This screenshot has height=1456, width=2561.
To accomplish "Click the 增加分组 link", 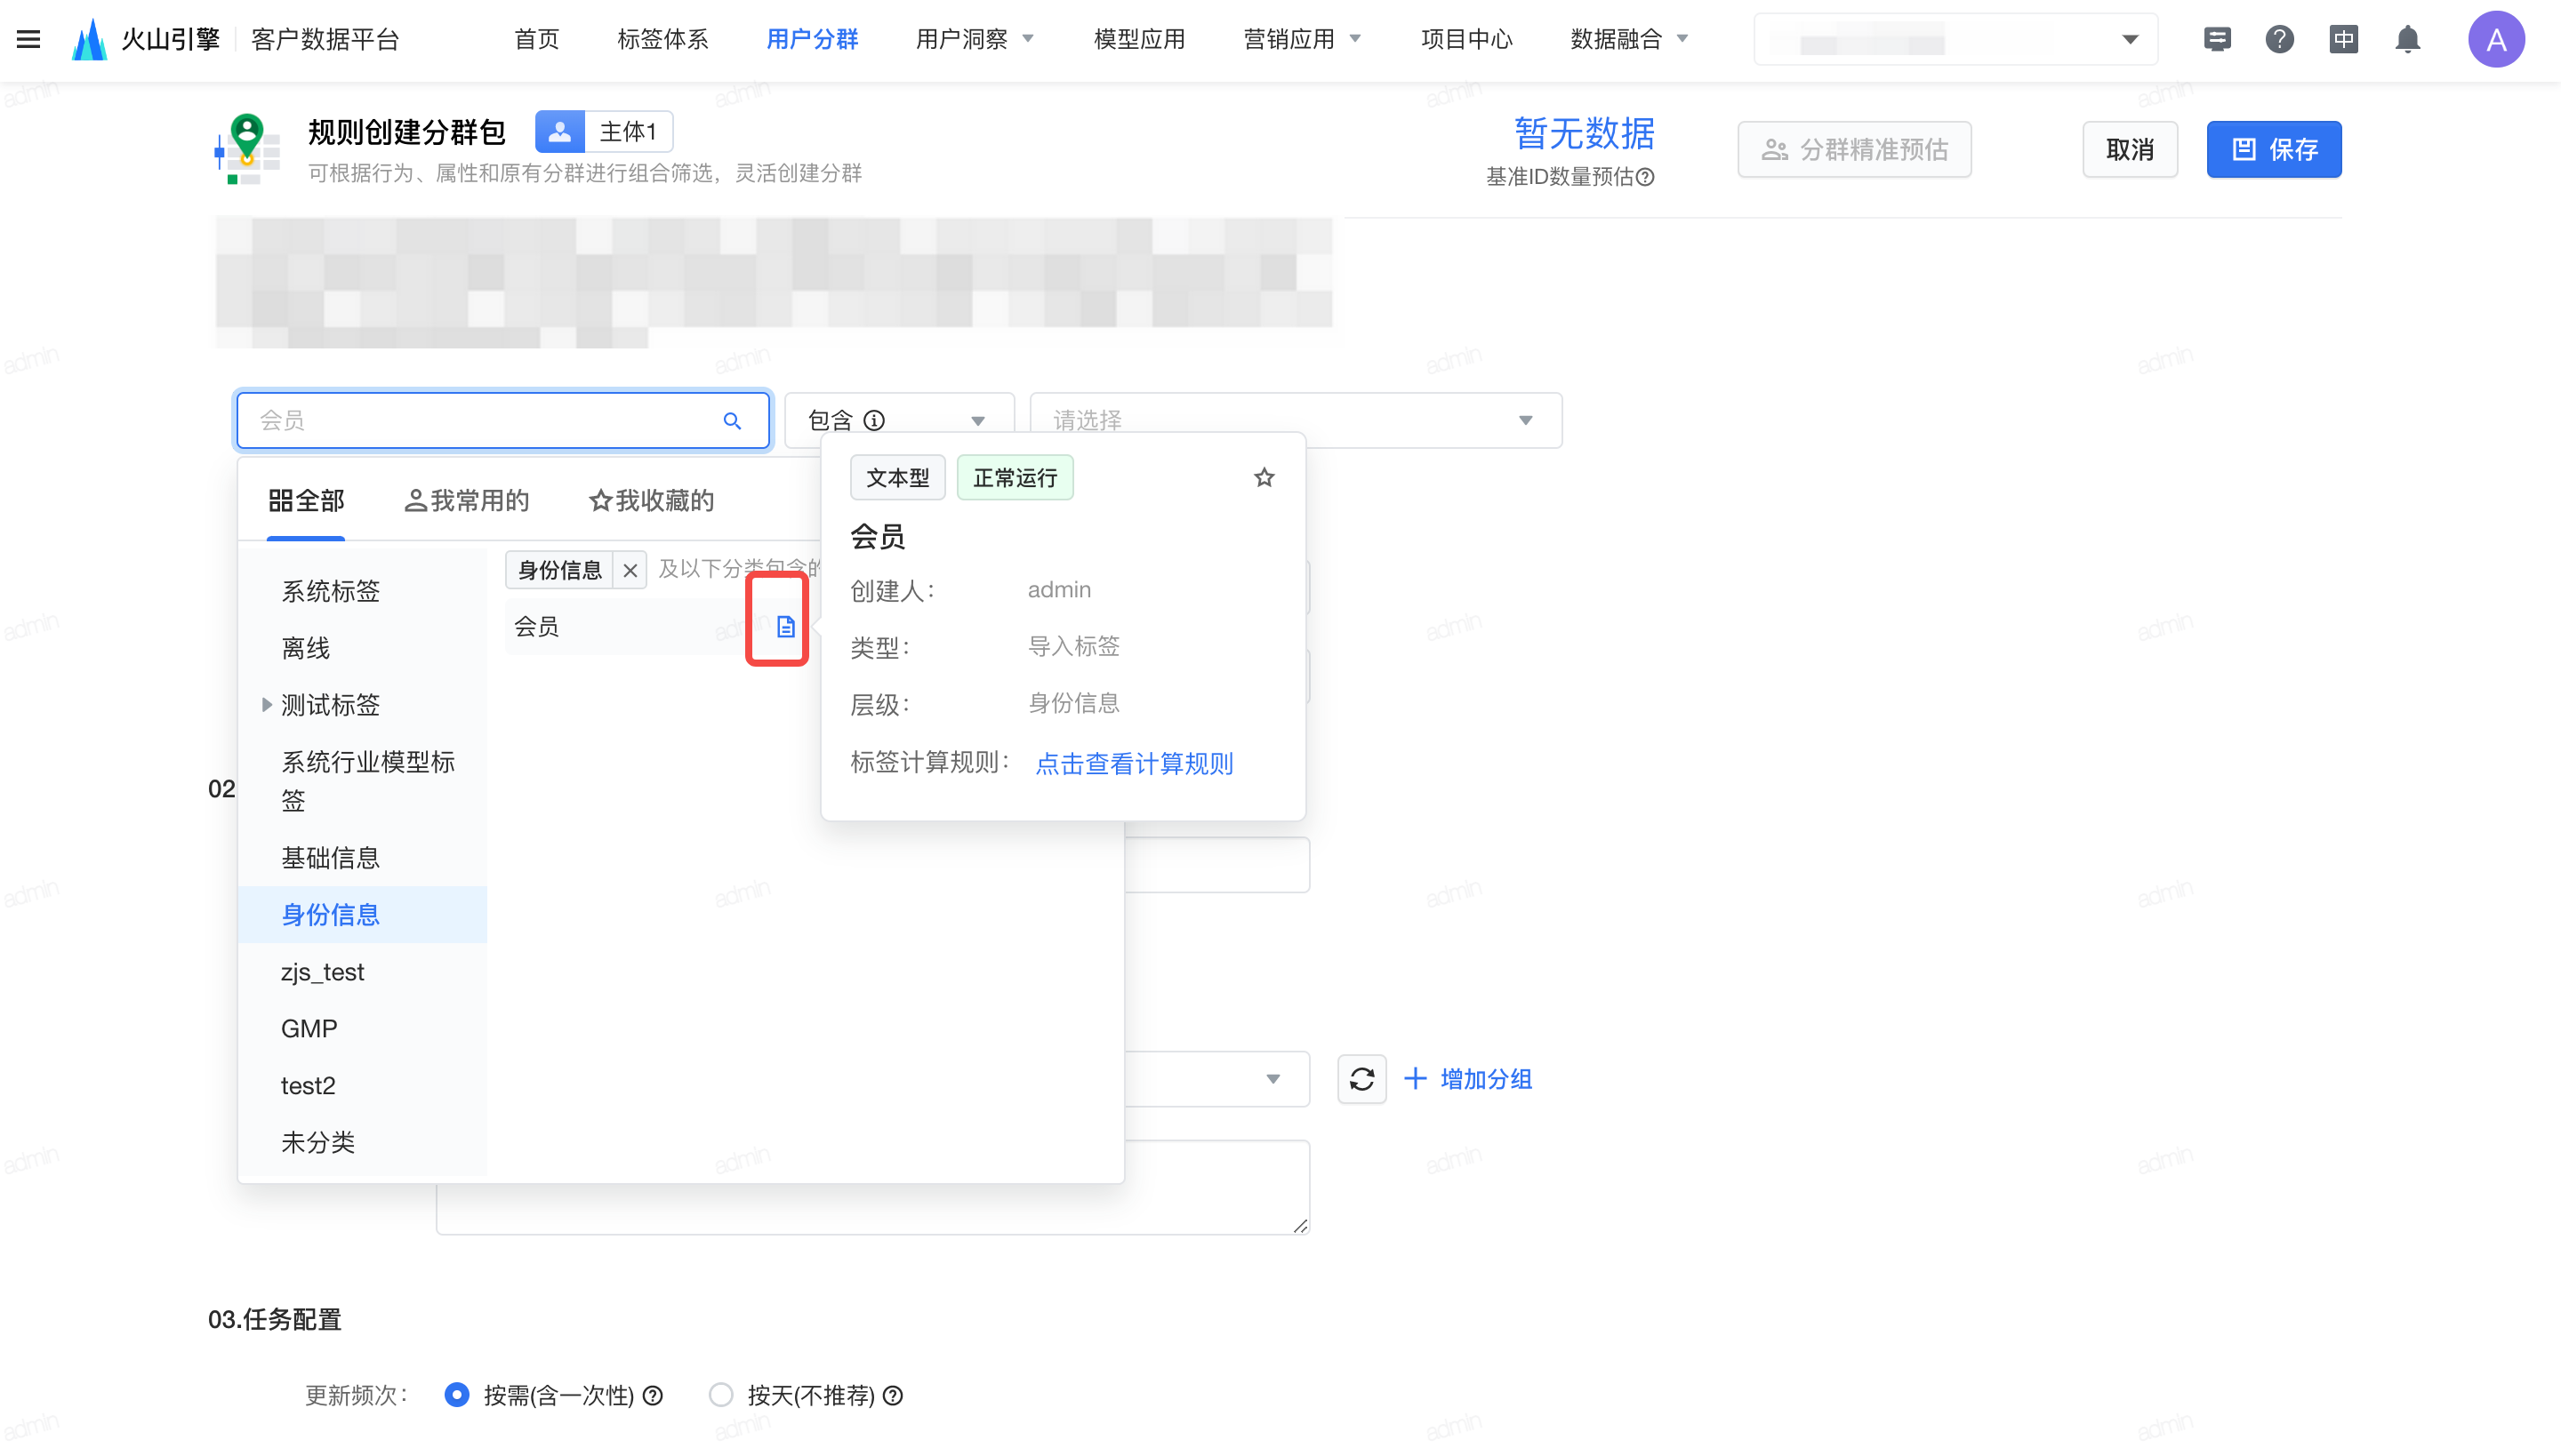I will pyautogui.click(x=1467, y=1079).
